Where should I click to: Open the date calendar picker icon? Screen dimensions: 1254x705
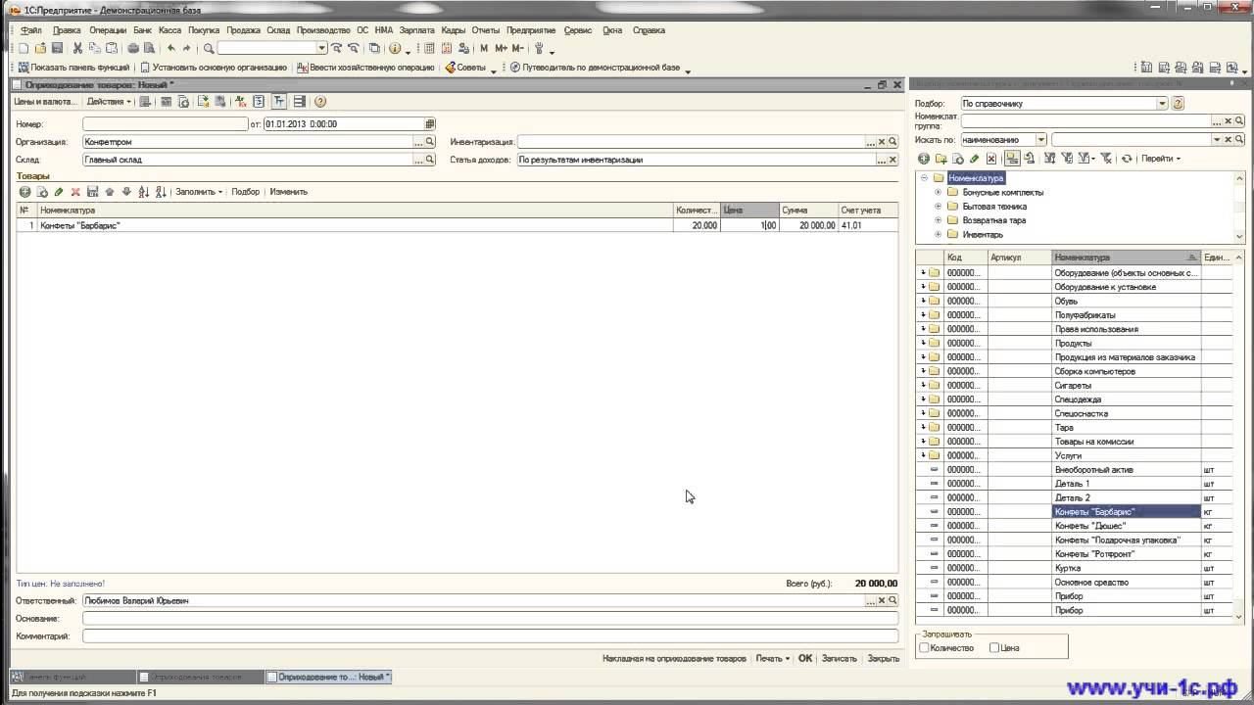point(430,124)
